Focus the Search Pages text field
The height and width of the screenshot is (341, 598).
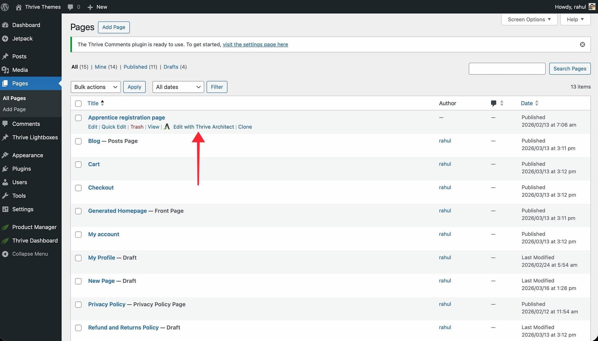pos(507,69)
